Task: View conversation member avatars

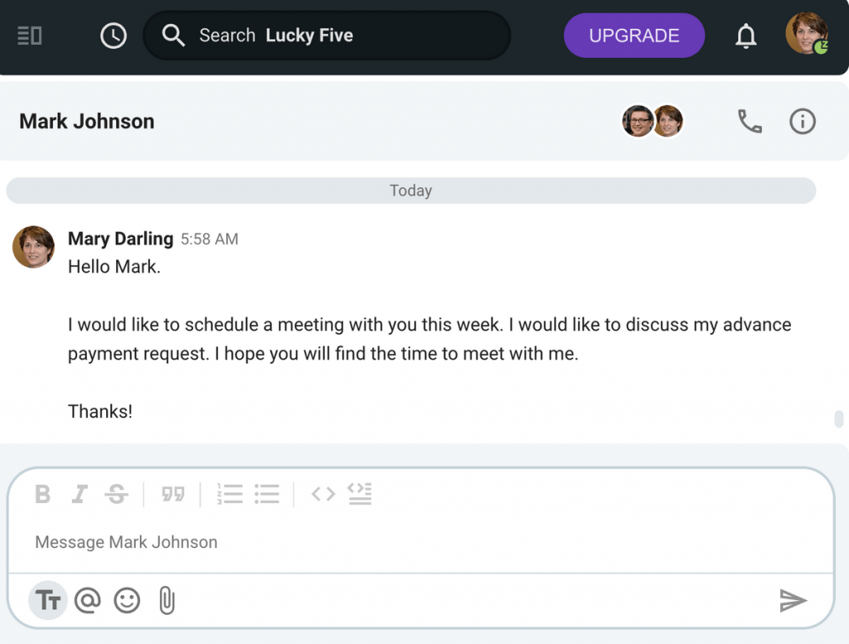Action: (653, 121)
